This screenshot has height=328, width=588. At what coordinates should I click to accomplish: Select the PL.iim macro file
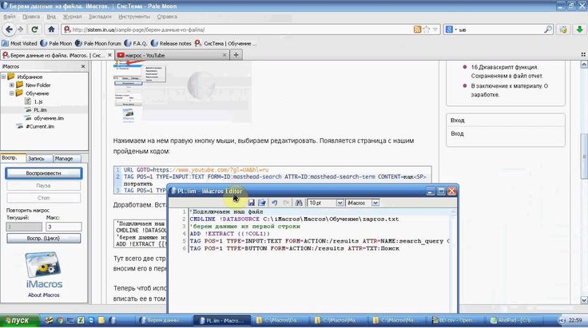point(40,110)
